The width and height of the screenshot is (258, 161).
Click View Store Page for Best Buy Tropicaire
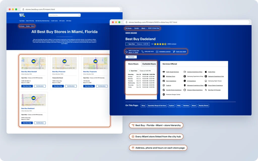[x=89, y=86]
